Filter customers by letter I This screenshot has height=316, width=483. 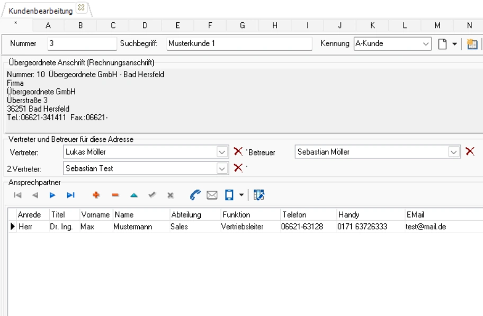(307, 25)
